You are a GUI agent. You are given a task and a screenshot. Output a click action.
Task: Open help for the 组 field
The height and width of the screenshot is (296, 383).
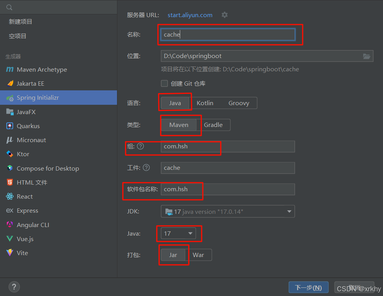point(140,146)
